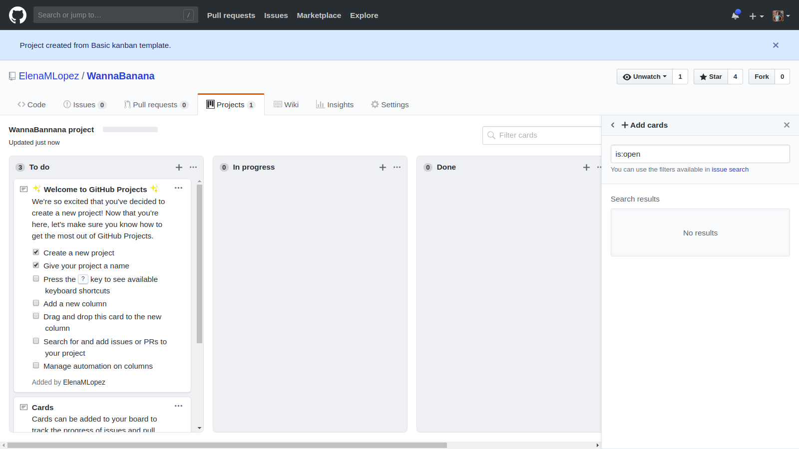Screen dimensions: 799x449
Task: Open Issues in top navigation
Action: (276, 15)
